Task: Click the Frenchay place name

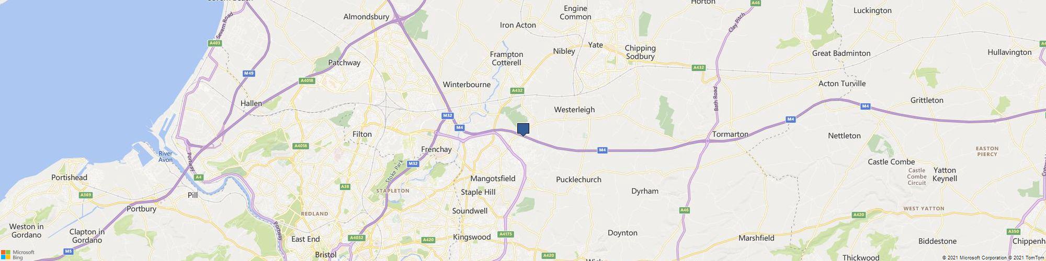Action: pyautogui.click(x=436, y=149)
